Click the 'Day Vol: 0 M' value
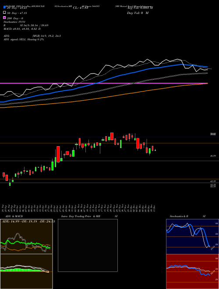This screenshot has width=219, height=289. point(138,13)
